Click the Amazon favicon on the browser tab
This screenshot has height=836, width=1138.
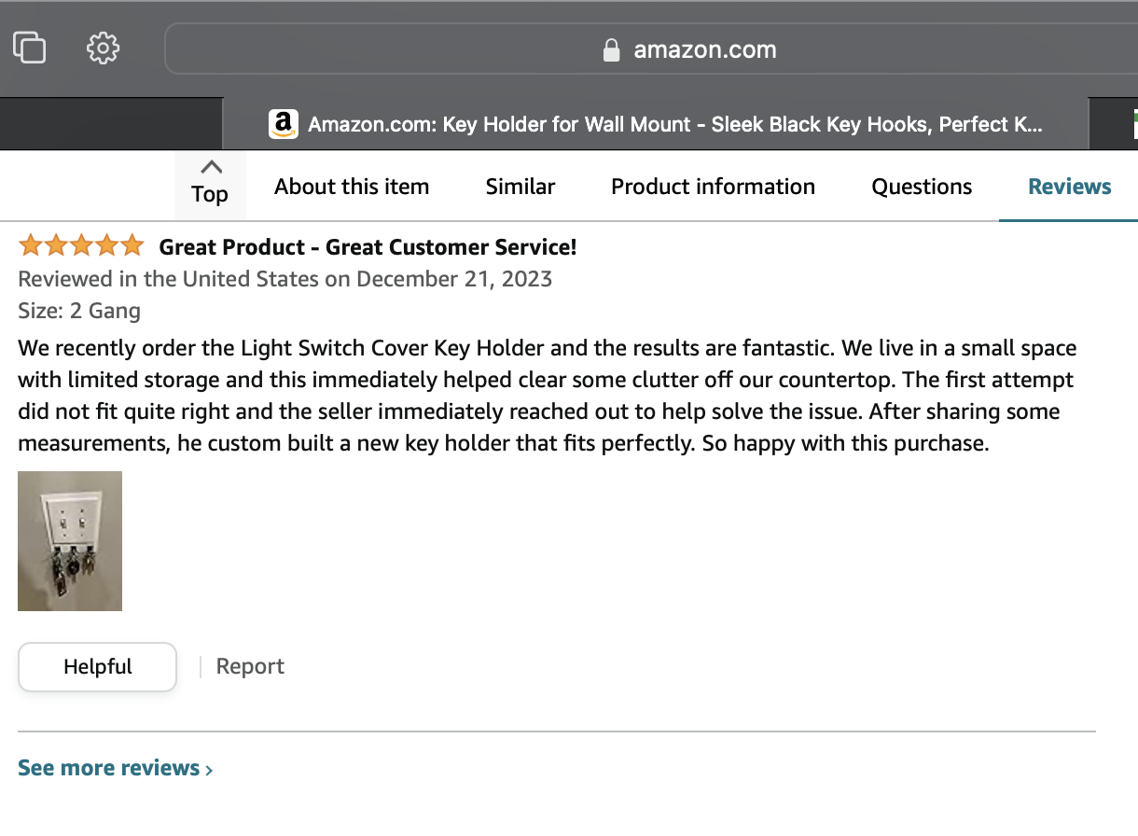click(x=283, y=124)
